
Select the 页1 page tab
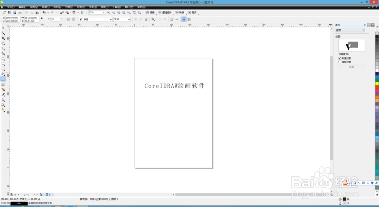(48, 194)
